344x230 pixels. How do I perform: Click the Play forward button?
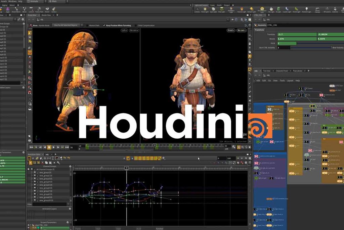pos(53,147)
